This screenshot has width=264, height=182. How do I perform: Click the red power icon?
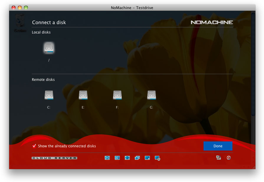coord(229,158)
